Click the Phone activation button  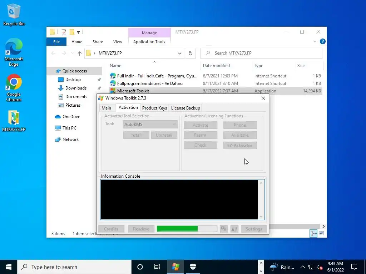point(240,125)
